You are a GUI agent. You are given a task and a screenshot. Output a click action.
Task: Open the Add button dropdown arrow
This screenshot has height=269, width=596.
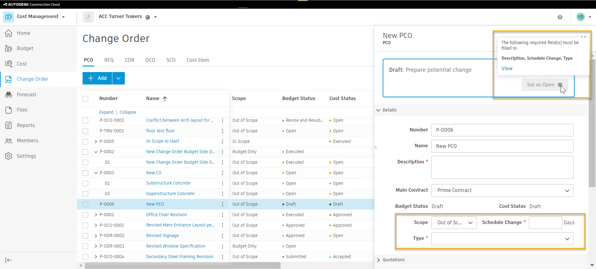pyautogui.click(x=118, y=78)
